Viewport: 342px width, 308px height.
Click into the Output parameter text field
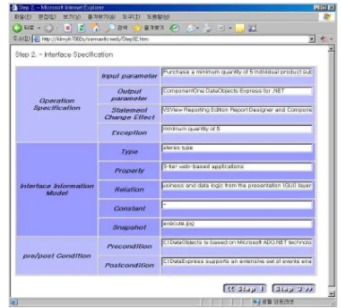237,91
